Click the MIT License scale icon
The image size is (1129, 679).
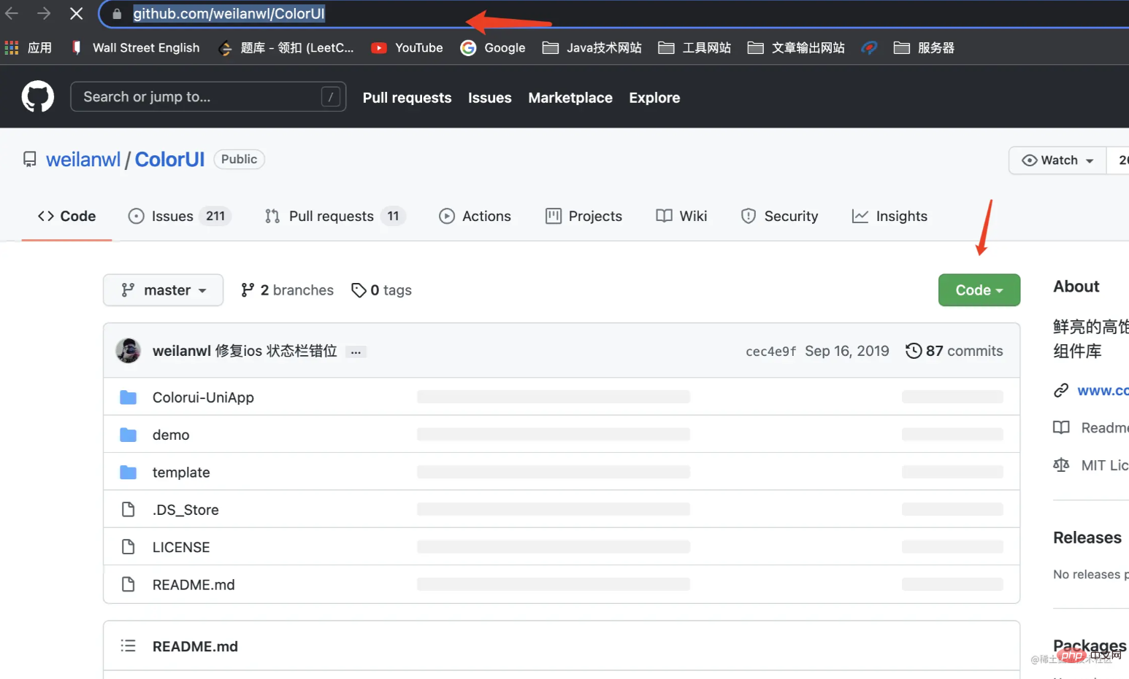1061,465
